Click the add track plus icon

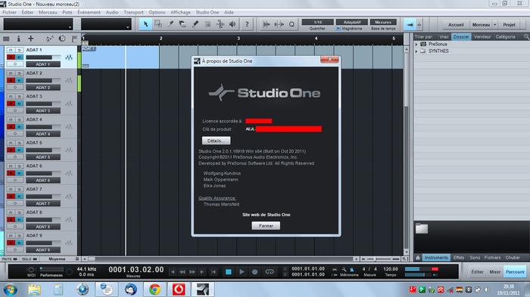click(x=31, y=39)
